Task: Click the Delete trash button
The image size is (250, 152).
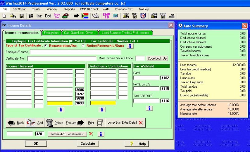Action: (54, 123)
